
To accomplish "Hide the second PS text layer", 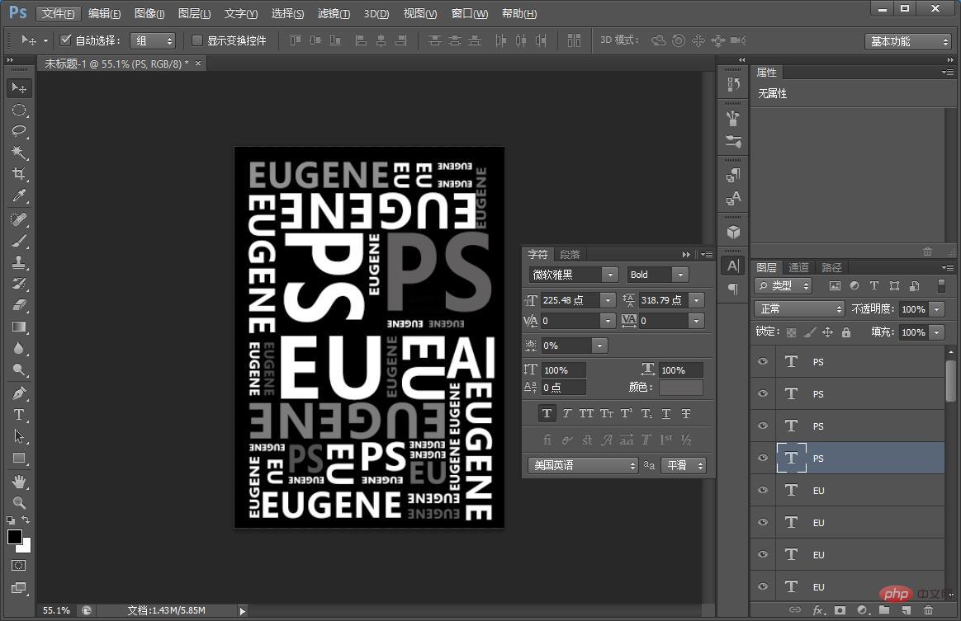I will [x=762, y=393].
